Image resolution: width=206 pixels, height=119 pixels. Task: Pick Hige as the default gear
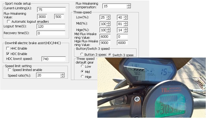coord(82,77)
